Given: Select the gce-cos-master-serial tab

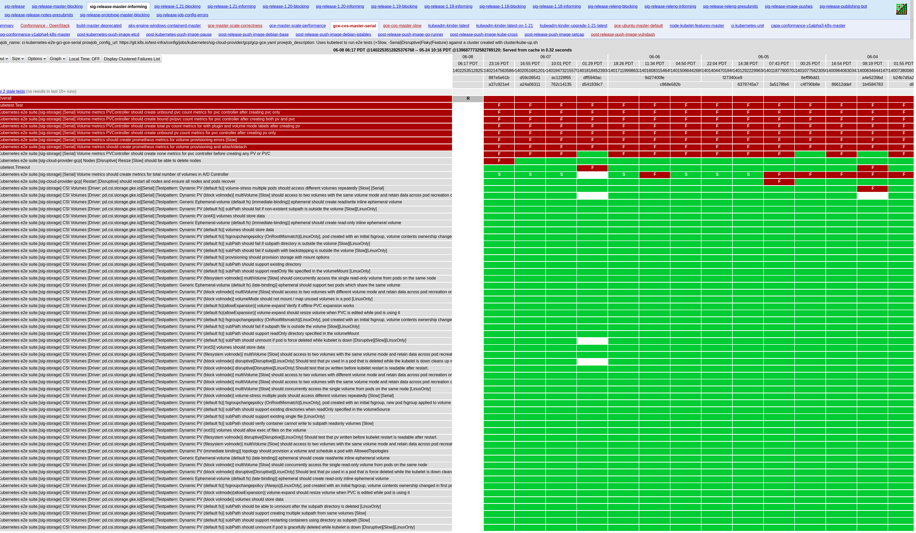Looking at the screenshot, I should point(354,26).
